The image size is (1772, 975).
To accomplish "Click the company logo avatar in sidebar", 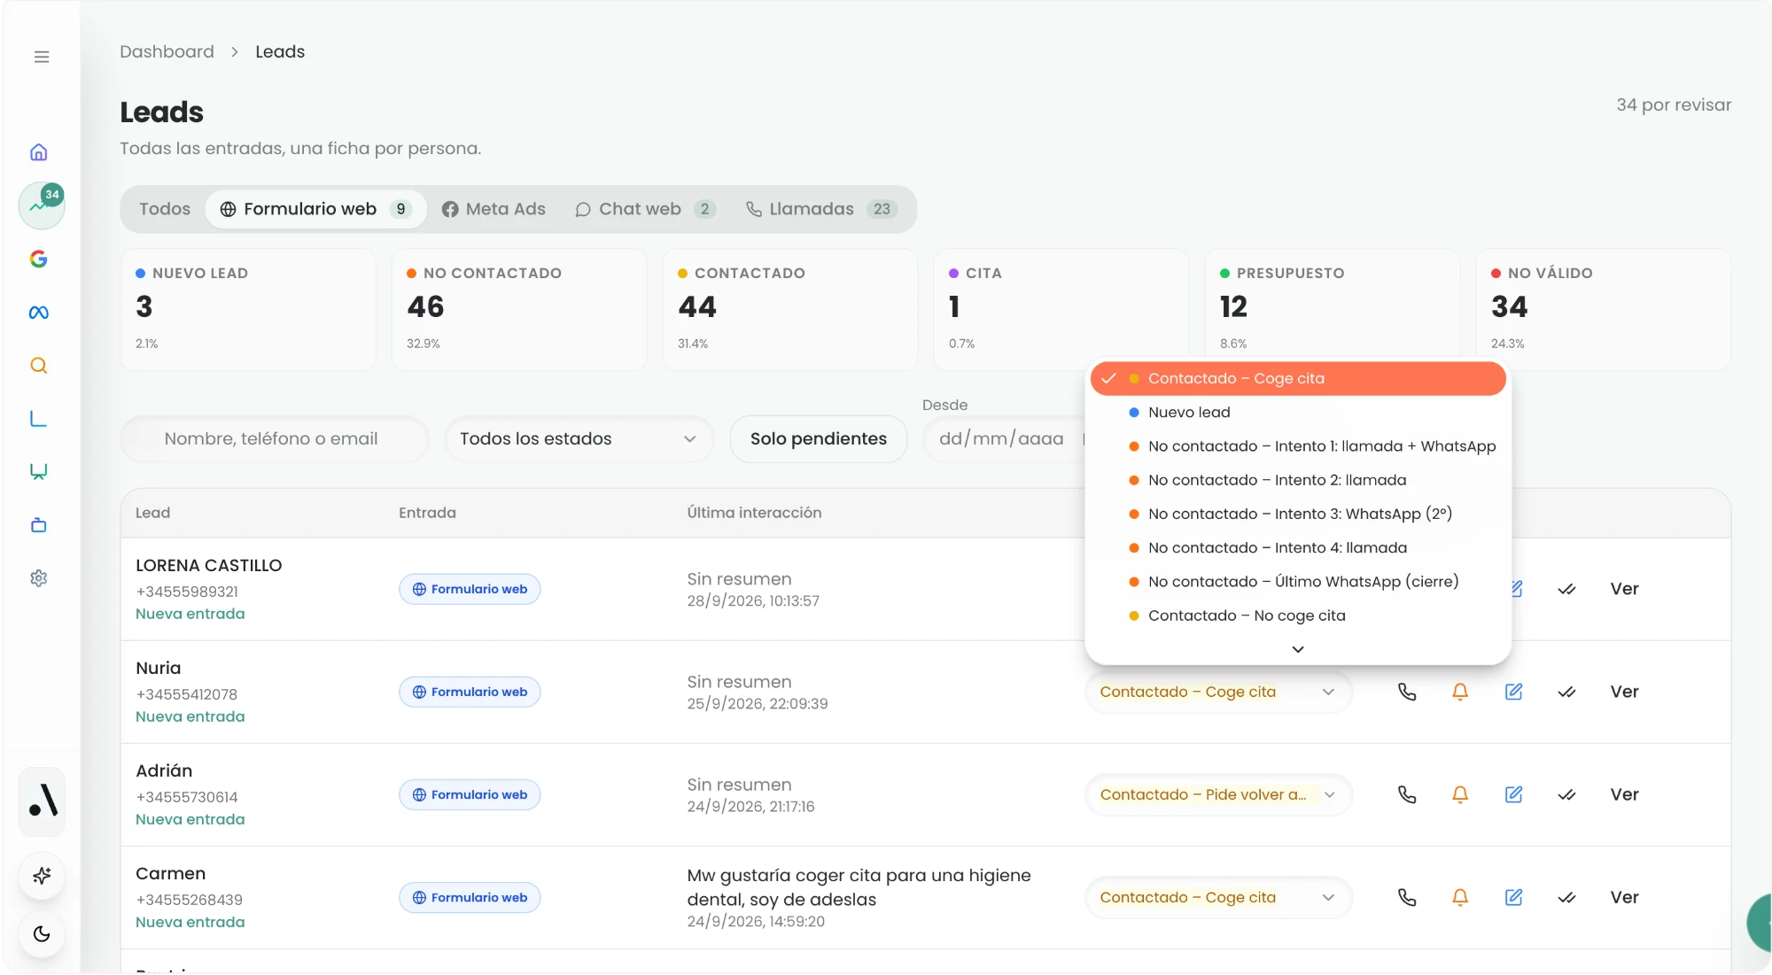I will [x=42, y=801].
